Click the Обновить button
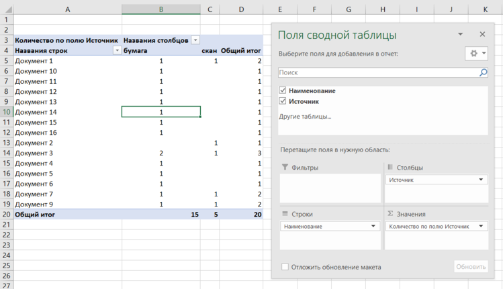This screenshot has height=289, width=503. 471,267
